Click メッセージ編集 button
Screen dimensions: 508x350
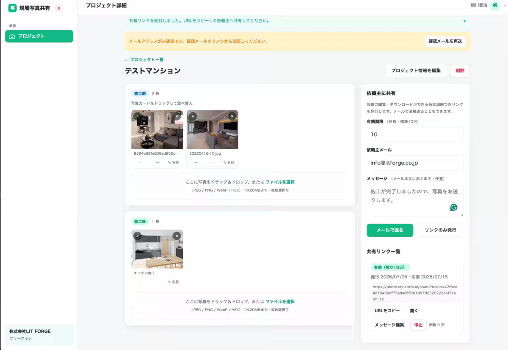tap(389, 325)
